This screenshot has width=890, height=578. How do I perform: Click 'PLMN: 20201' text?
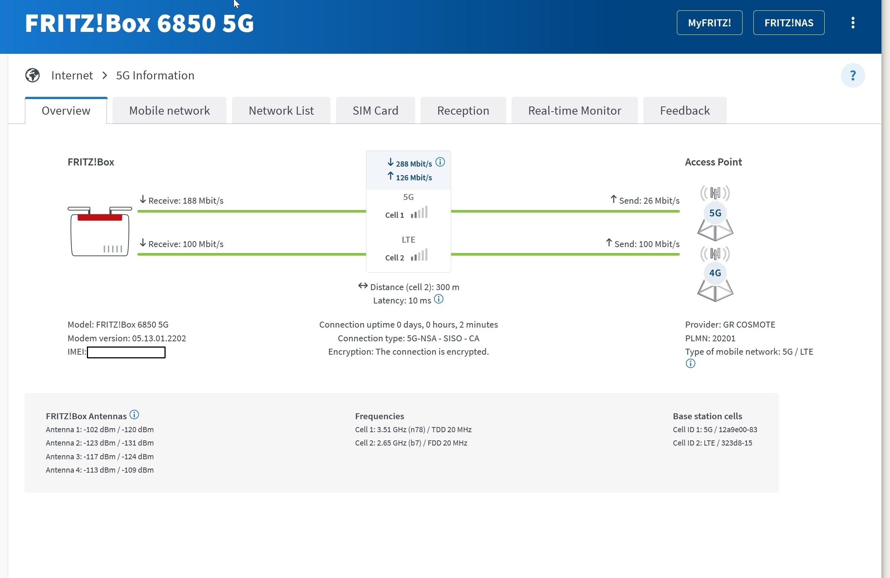pos(710,338)
